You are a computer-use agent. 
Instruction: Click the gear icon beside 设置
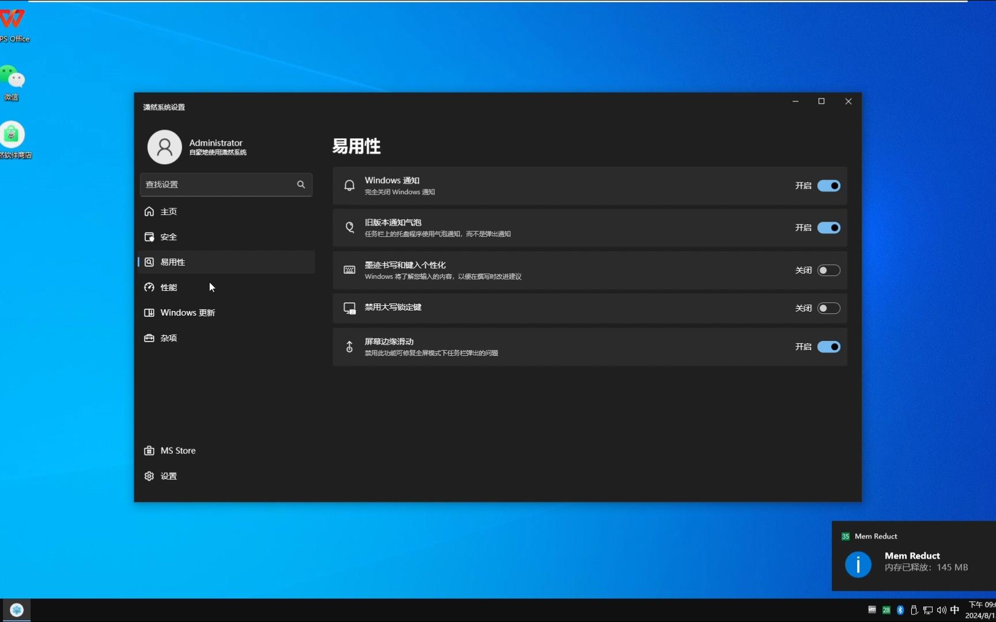(149, 476)
